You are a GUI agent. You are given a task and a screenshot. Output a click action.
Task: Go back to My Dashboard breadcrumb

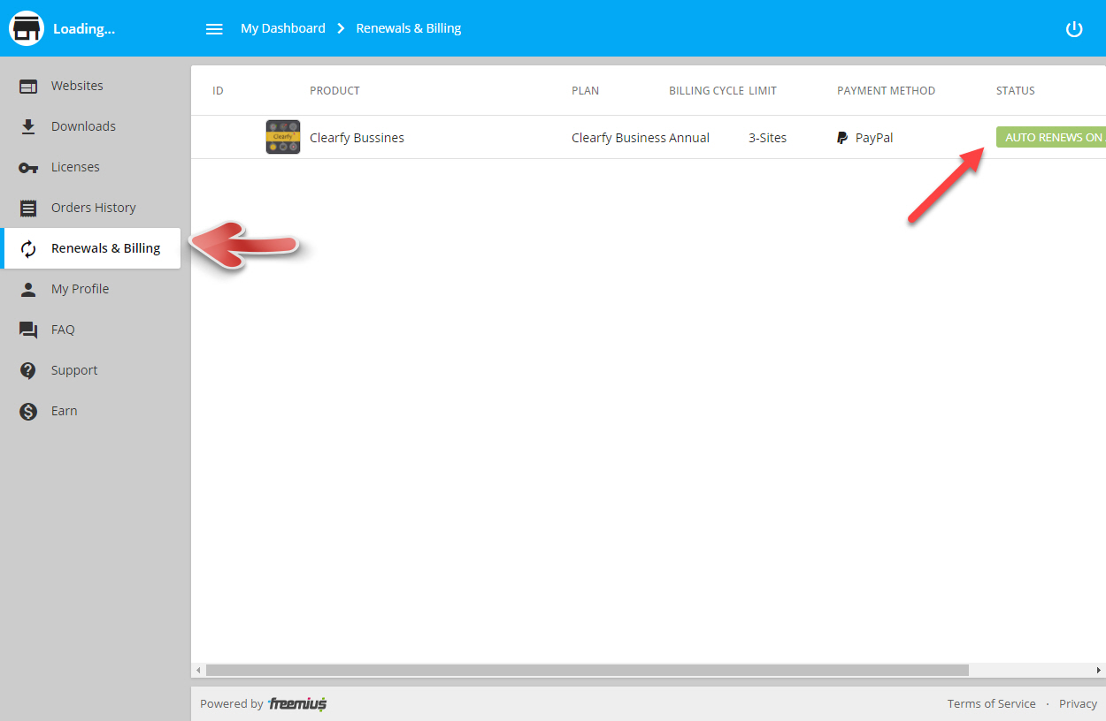[x=283, y=28]
